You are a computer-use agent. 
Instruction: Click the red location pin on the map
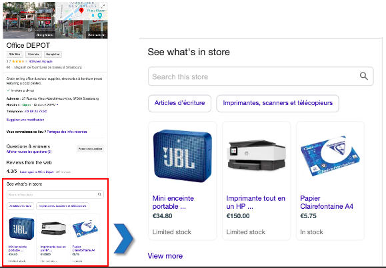click(x=81, y=11)
